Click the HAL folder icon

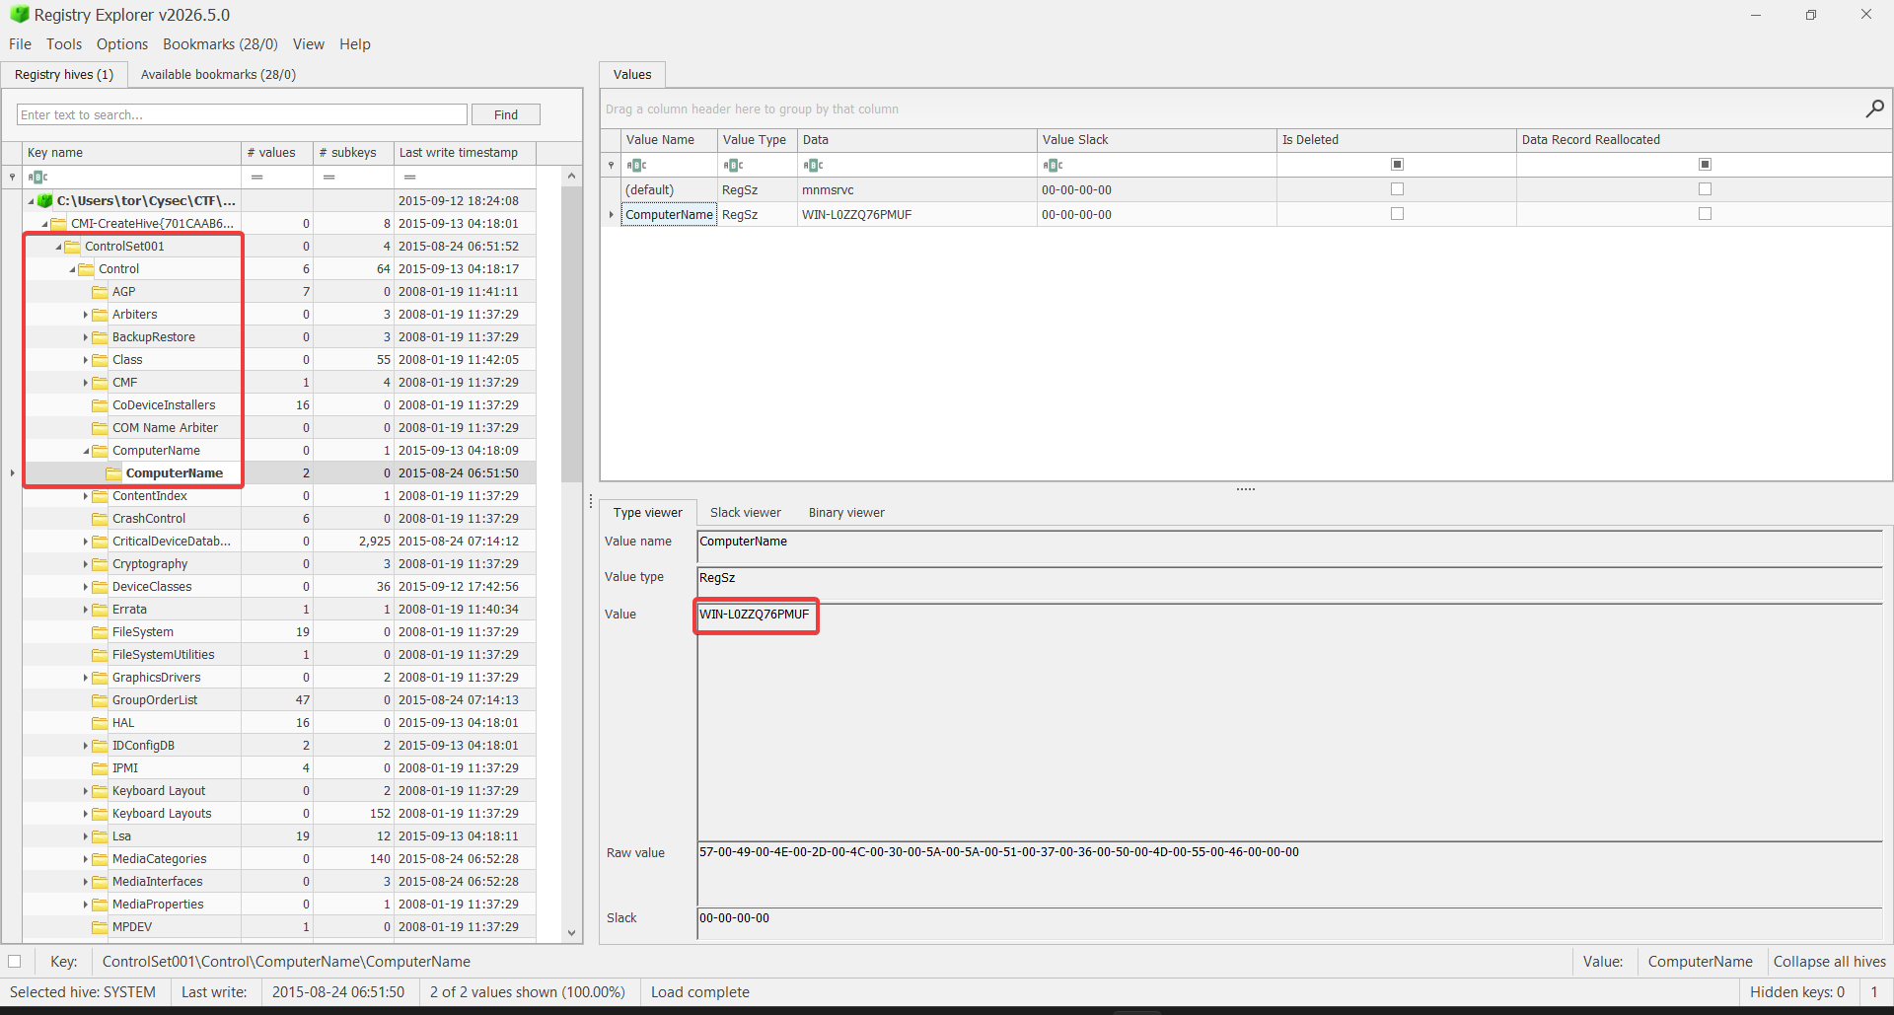pos(100,723)
